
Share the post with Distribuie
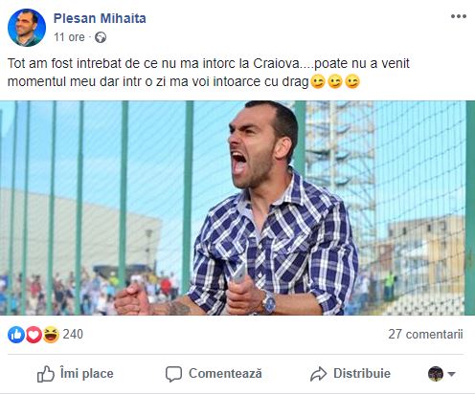[351, 374]
